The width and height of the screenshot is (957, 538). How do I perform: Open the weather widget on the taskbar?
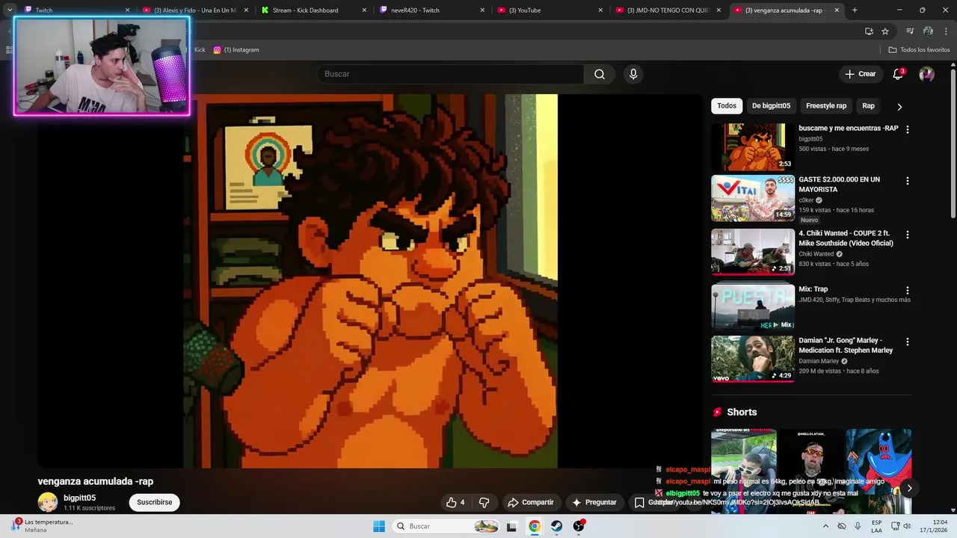coord(43,526)
